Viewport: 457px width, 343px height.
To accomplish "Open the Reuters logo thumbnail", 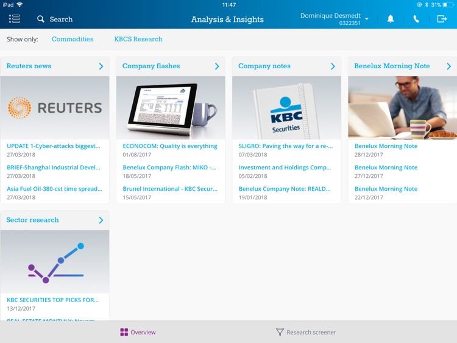I will coord(55,108).
